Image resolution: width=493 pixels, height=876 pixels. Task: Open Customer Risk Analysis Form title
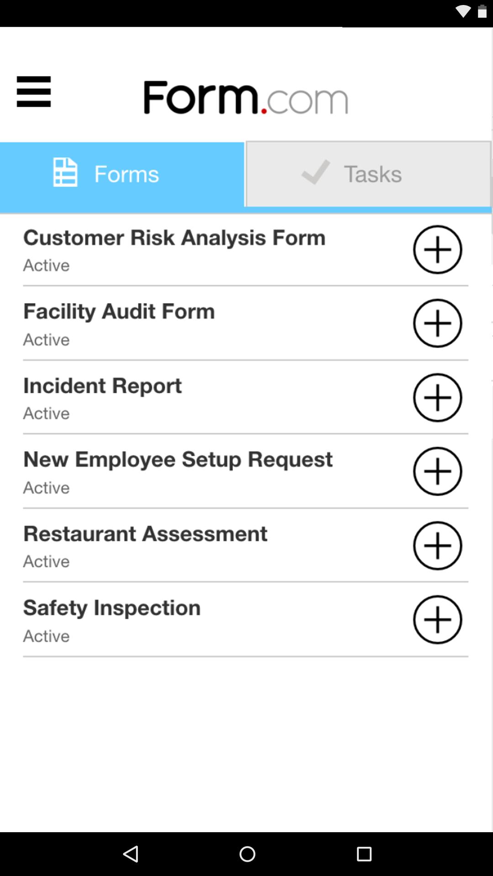pyautogui.click(x=174, y=238)
